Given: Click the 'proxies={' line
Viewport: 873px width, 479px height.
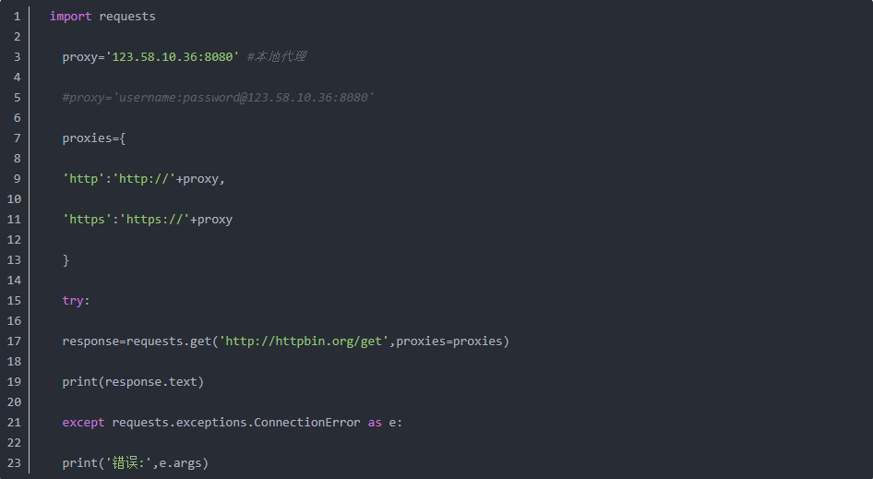Looking at the screenshot, I should point(94,138).
